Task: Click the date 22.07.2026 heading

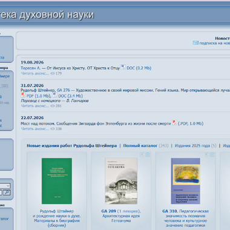Action: [32, 118]
